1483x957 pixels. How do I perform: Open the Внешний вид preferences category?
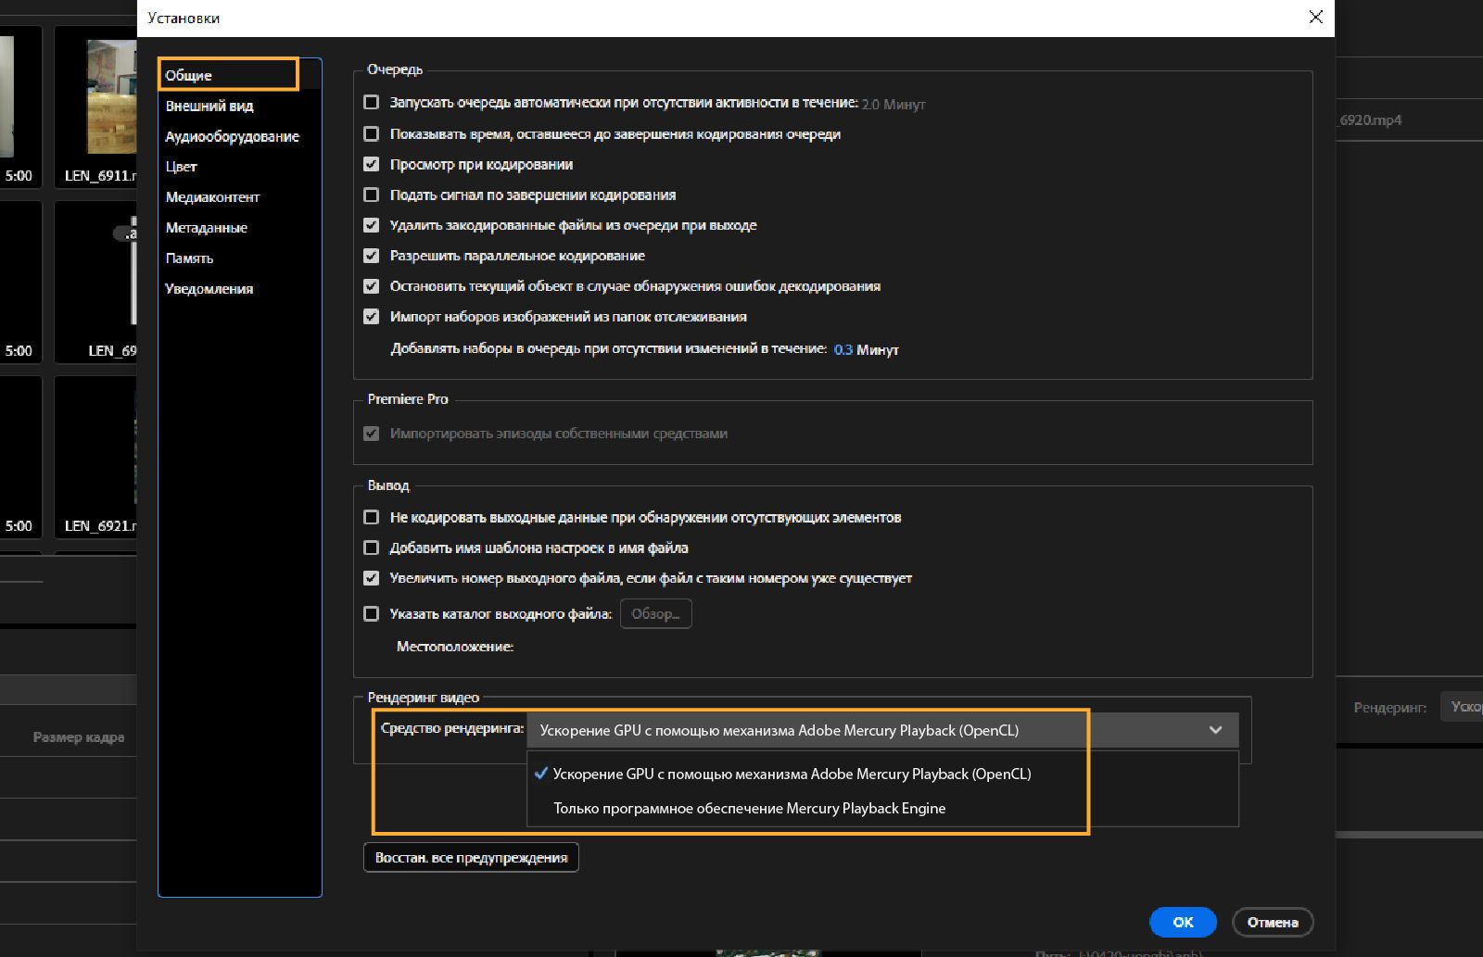point(209,106)
